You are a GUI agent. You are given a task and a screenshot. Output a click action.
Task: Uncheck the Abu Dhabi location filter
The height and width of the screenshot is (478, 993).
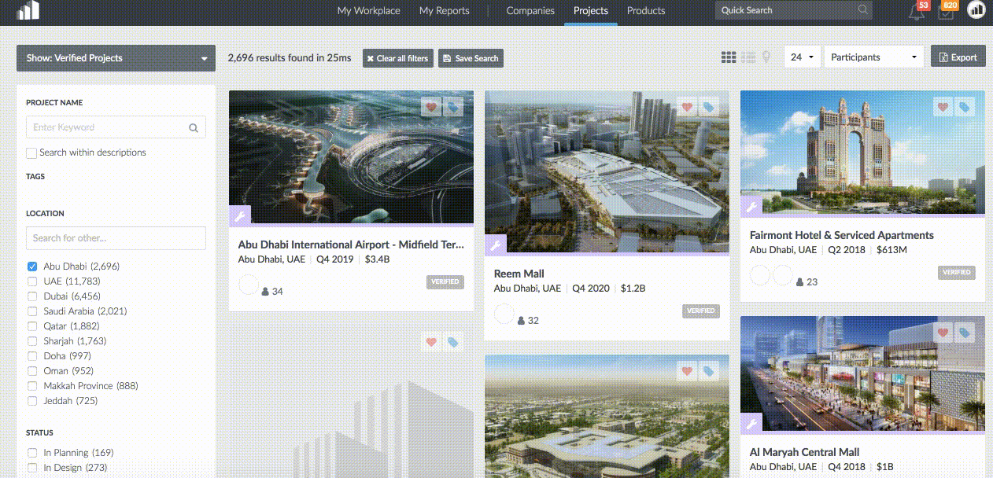pos(32,267)
